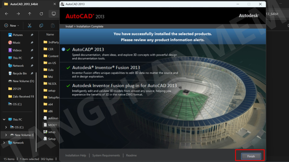Click the Cut scissors icon

[29, 26]
